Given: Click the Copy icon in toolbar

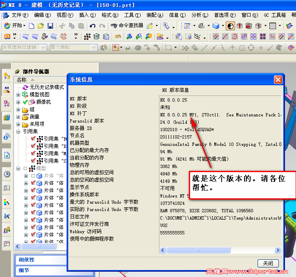Looking at the screenshot, I should pyautogui.click(x=72, y=26).
